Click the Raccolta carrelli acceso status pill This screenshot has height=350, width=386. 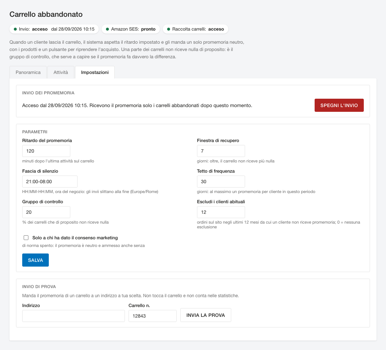click(196, 29)
